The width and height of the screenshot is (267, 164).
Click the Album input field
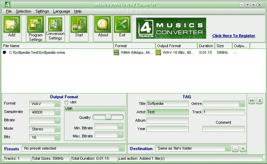167,120
